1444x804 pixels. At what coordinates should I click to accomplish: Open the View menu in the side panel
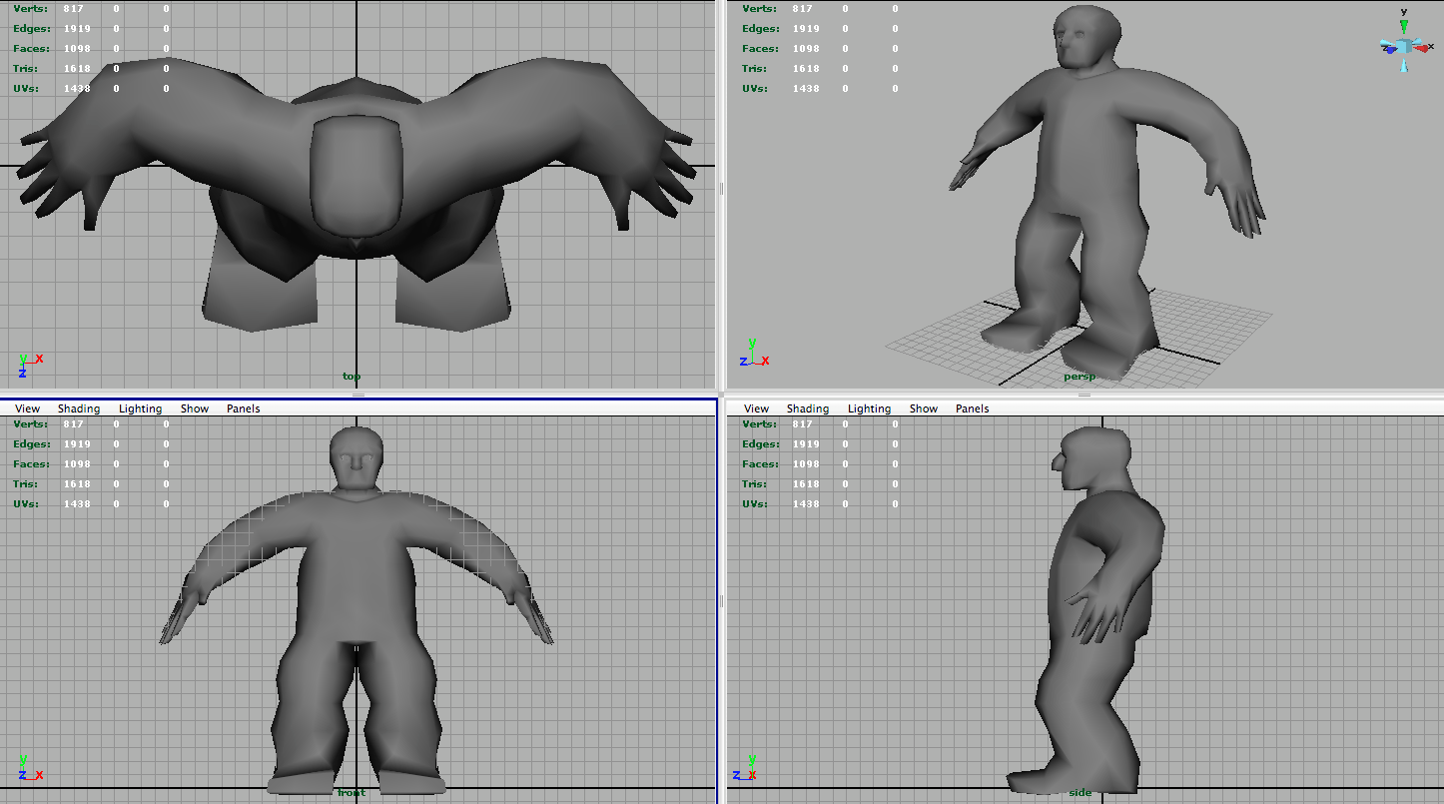tap(757, 408)
